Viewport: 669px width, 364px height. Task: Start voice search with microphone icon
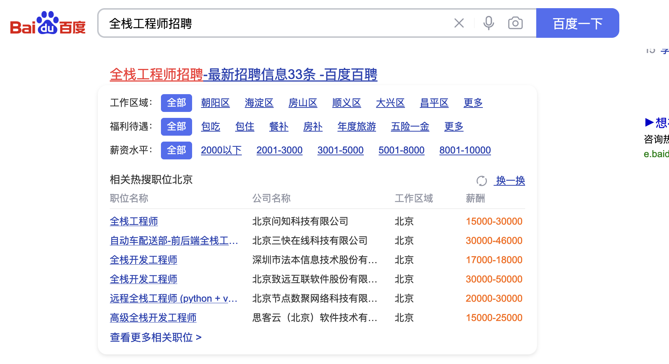click(x=488, y=23)
